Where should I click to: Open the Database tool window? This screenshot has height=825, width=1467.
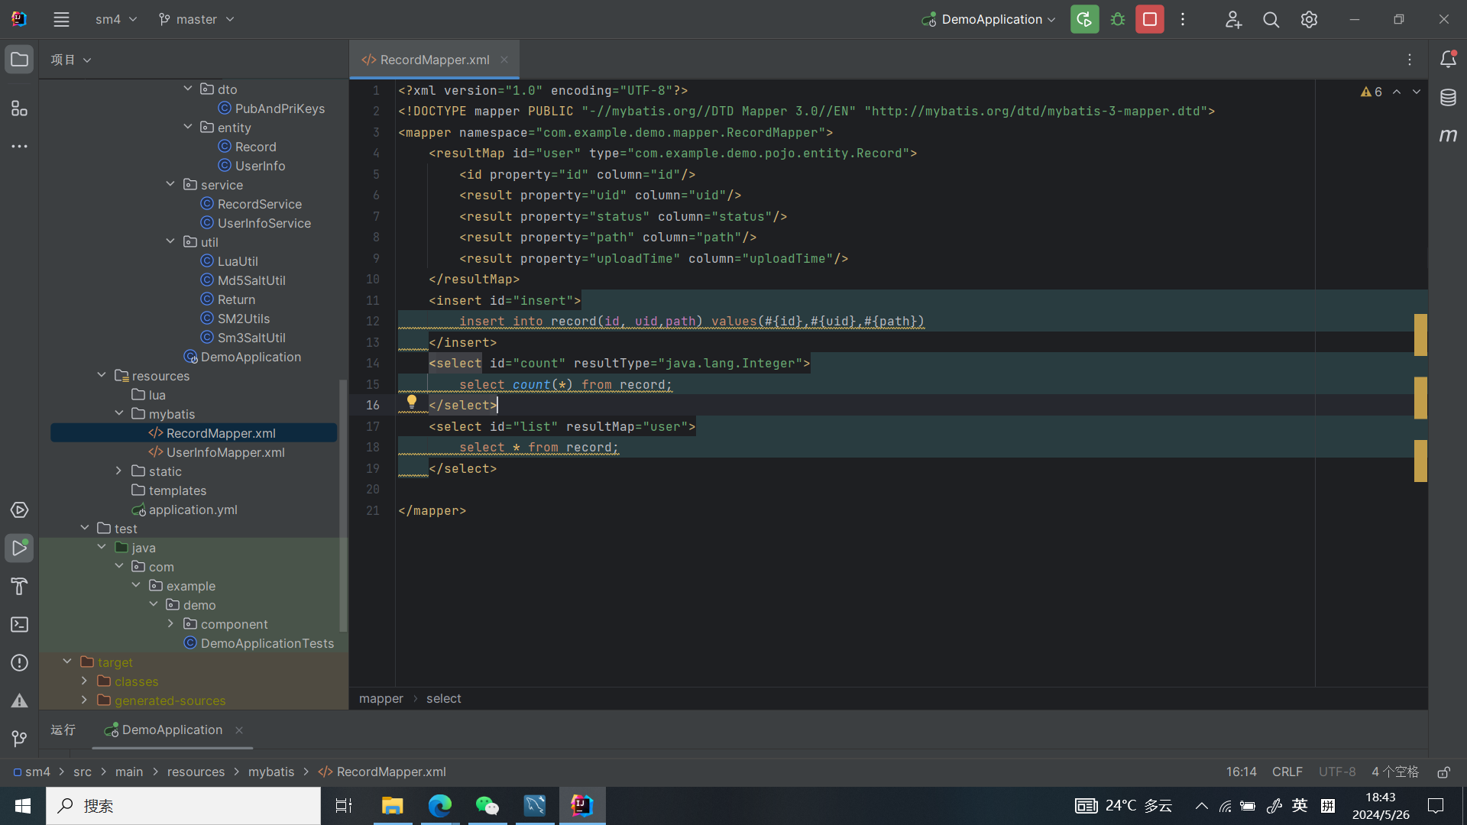pos(1448,98)
